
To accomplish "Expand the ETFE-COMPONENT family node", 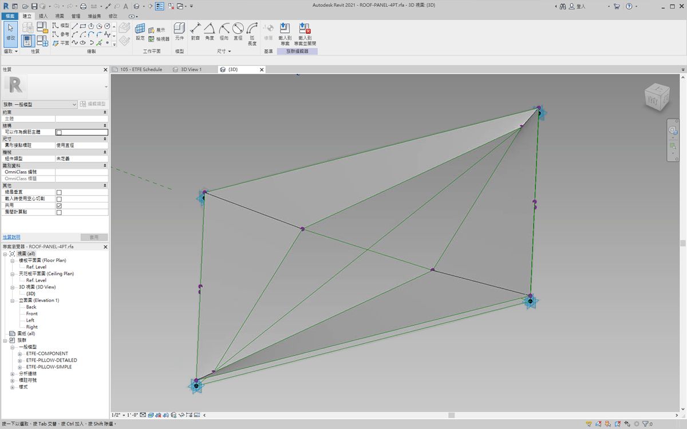I will (20, 353).
